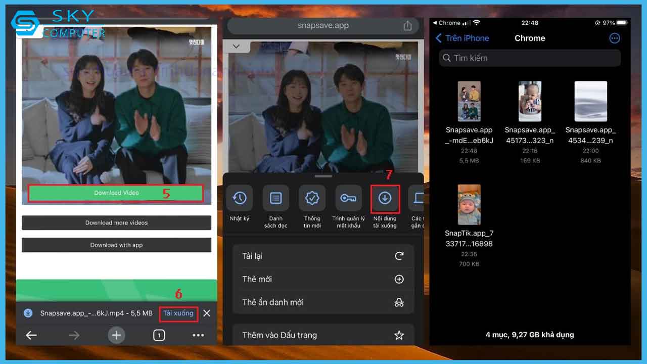Tap the Snapsave.app_4534...239_n file name text
Image resolution: width=647 pixels, height=364 pixels.
(x=590, y=135)
